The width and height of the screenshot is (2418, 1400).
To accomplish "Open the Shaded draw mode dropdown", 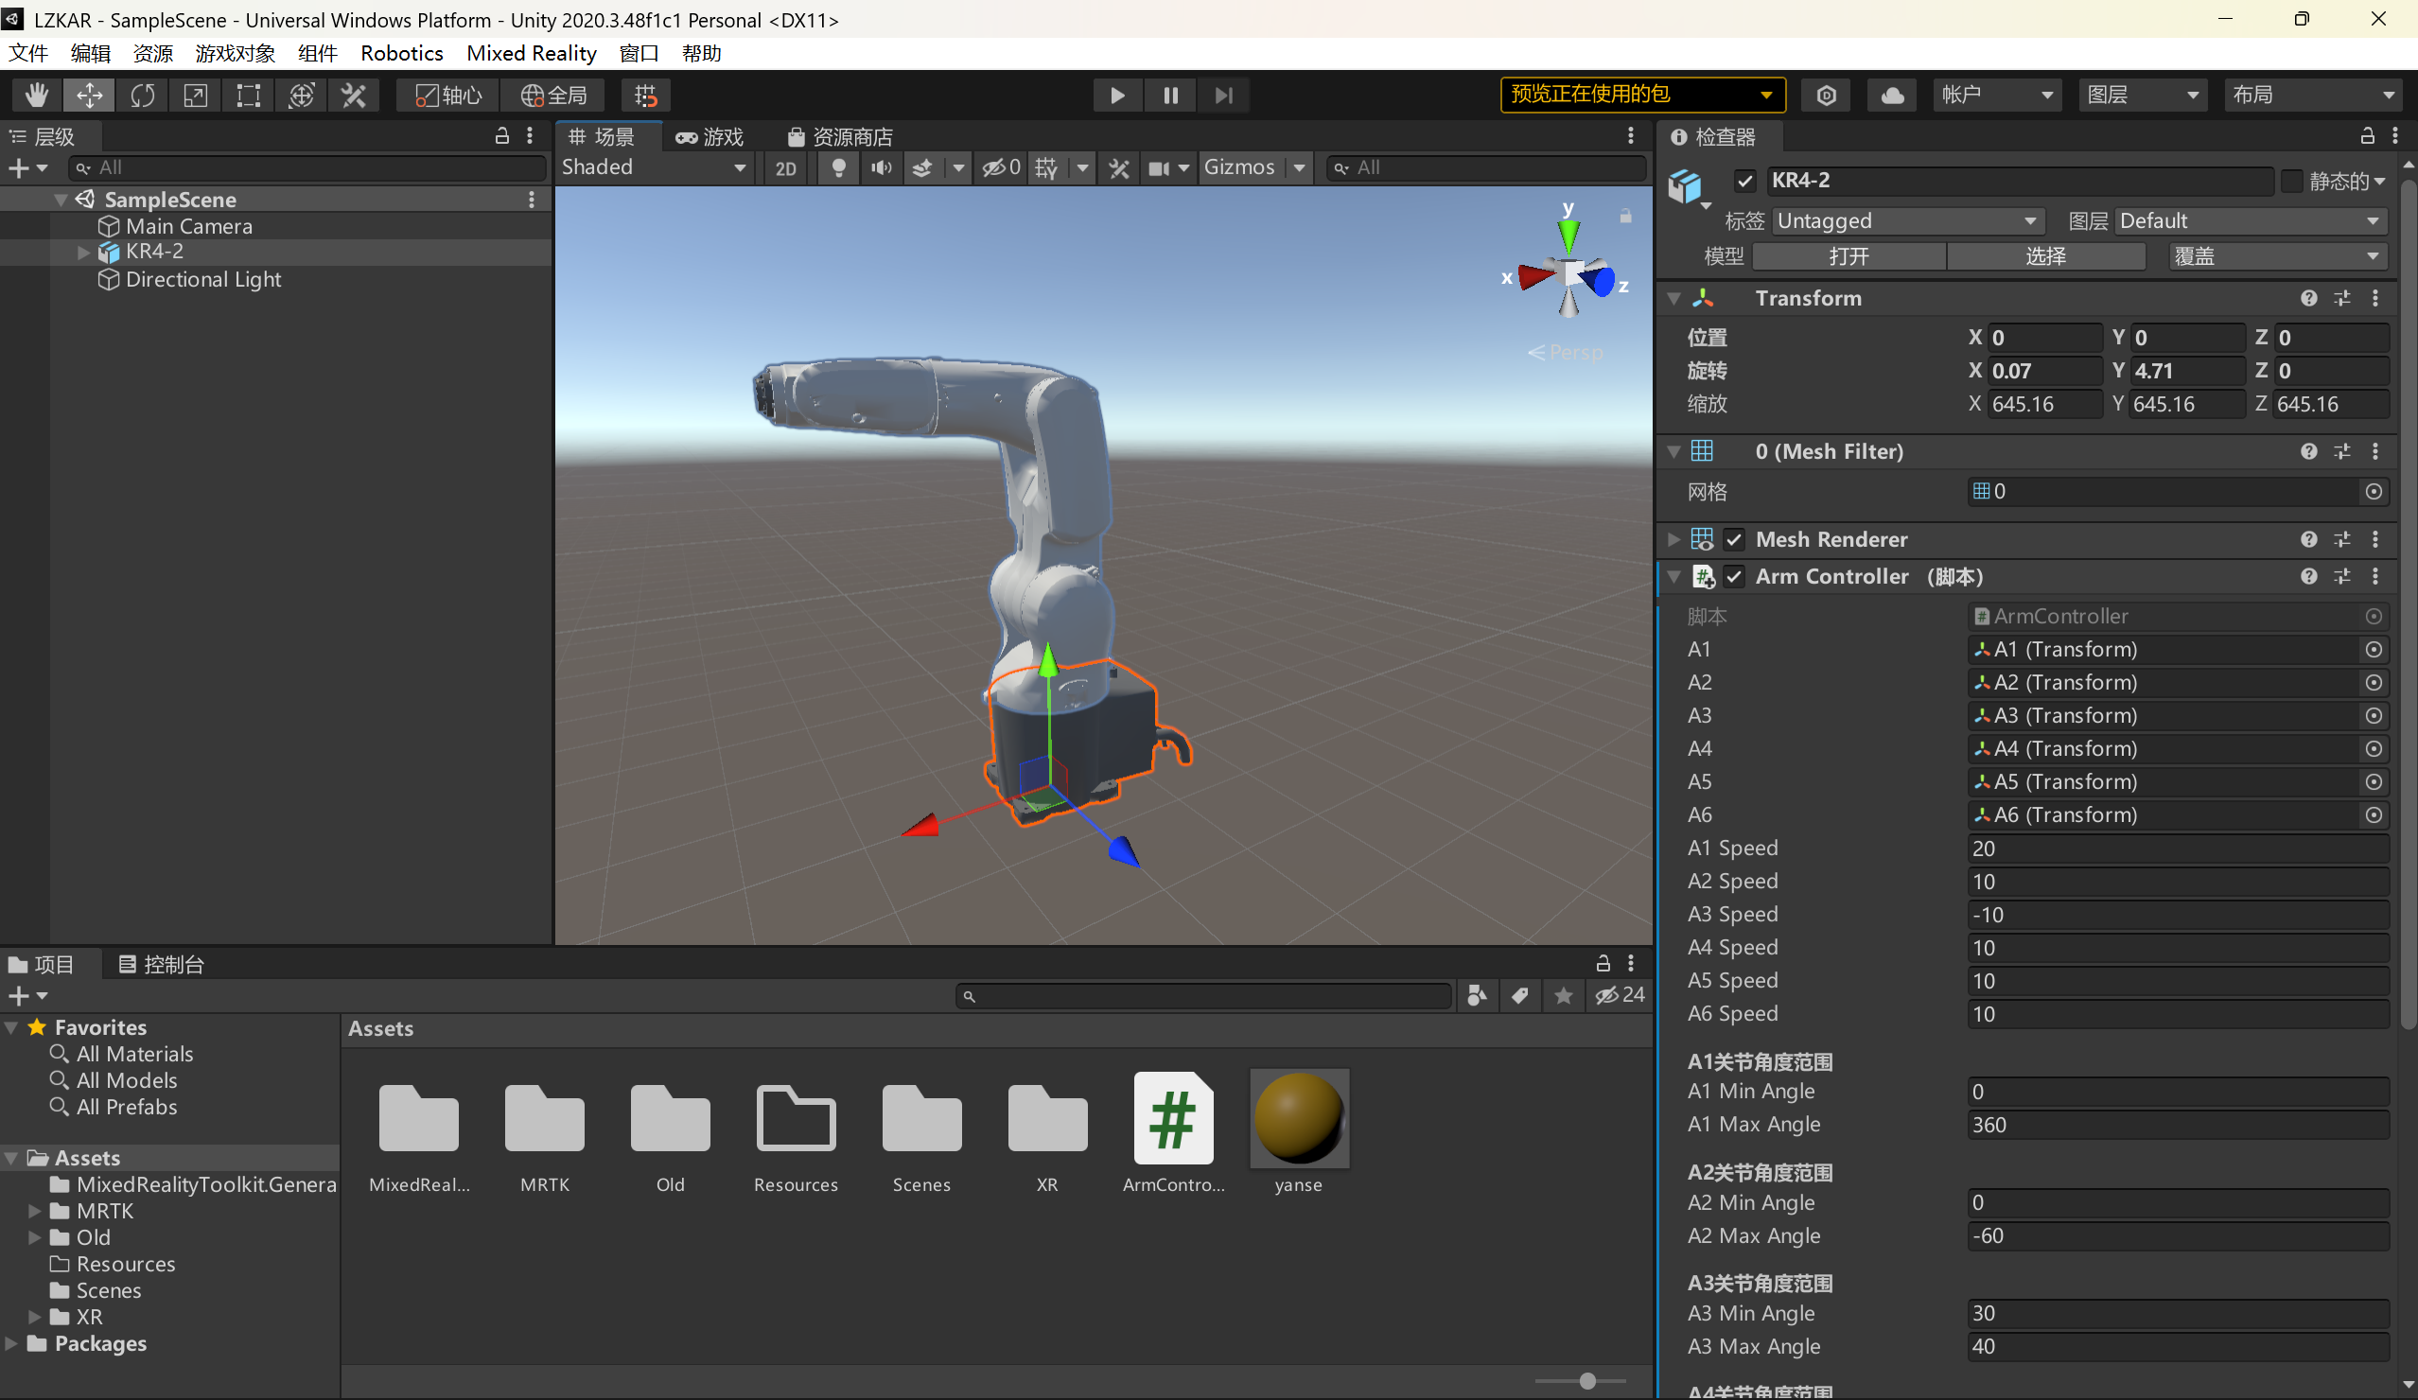I will click(x=655, y=168).
